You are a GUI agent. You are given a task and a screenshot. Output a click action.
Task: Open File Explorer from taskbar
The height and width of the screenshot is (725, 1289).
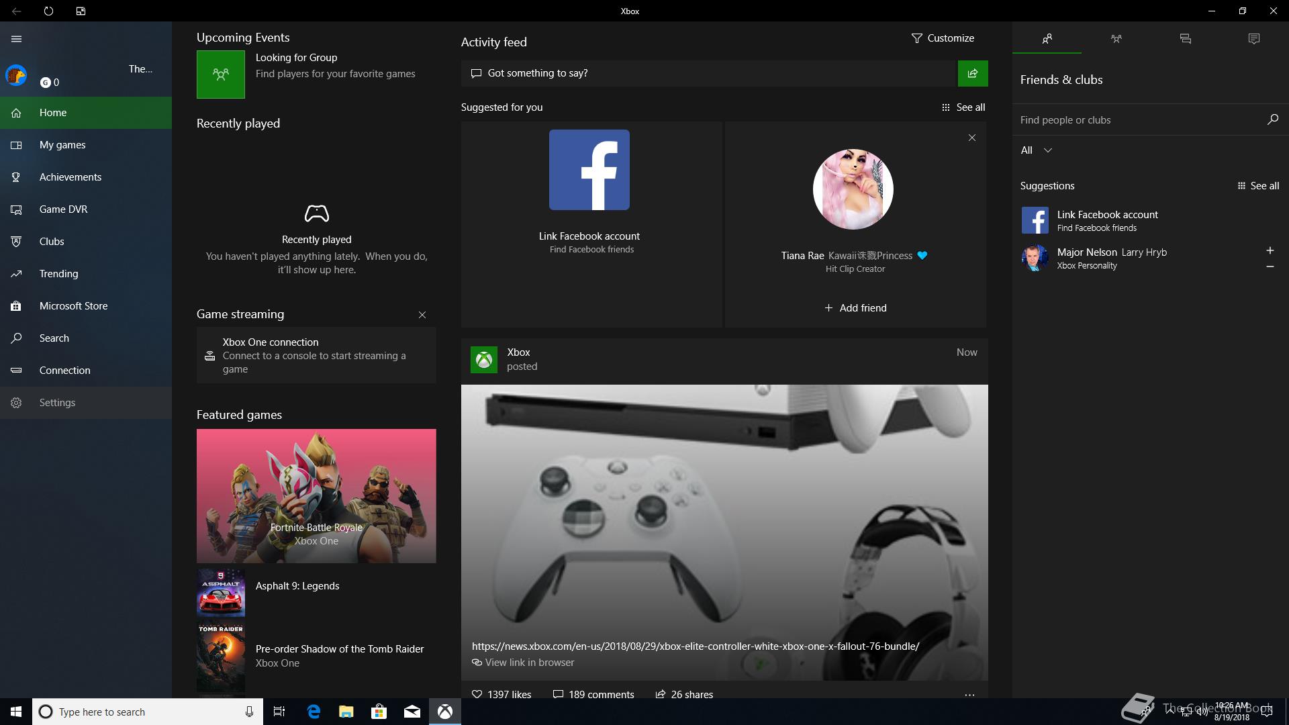click(x=346, y=712)
